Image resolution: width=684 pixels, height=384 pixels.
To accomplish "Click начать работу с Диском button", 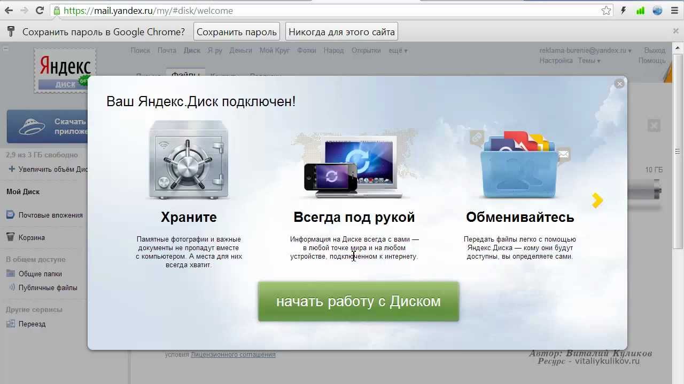I will pos(359,301).
